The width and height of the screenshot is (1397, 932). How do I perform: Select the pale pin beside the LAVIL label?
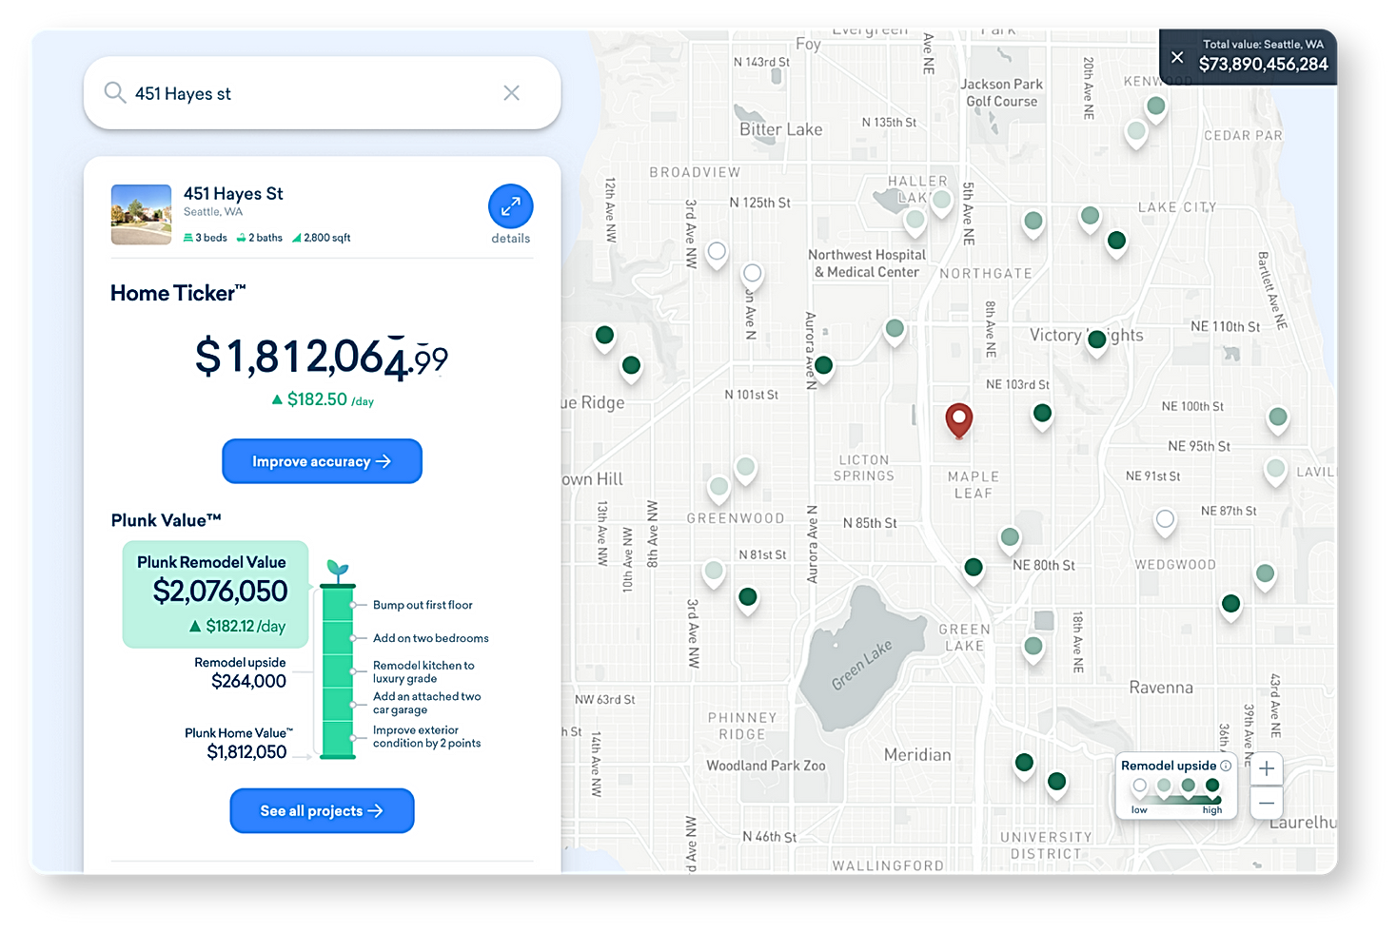coord(1275,472)
